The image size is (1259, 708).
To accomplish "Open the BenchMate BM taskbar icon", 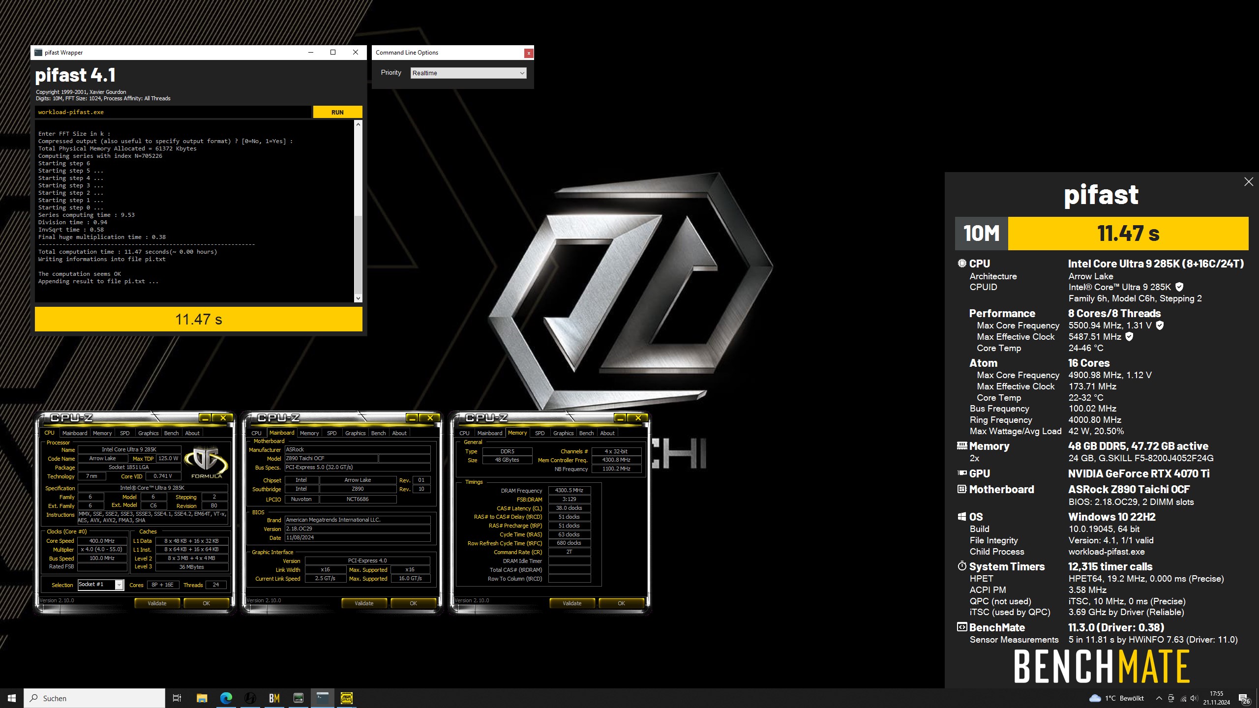I will 274,698.
